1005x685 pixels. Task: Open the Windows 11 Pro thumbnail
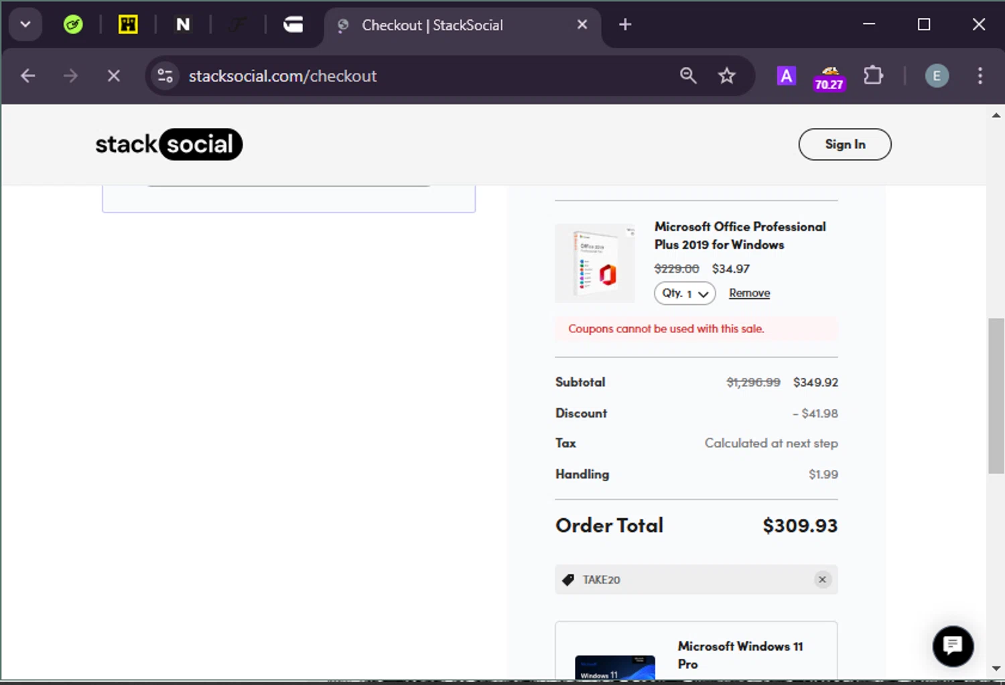[x=615, y=668]
